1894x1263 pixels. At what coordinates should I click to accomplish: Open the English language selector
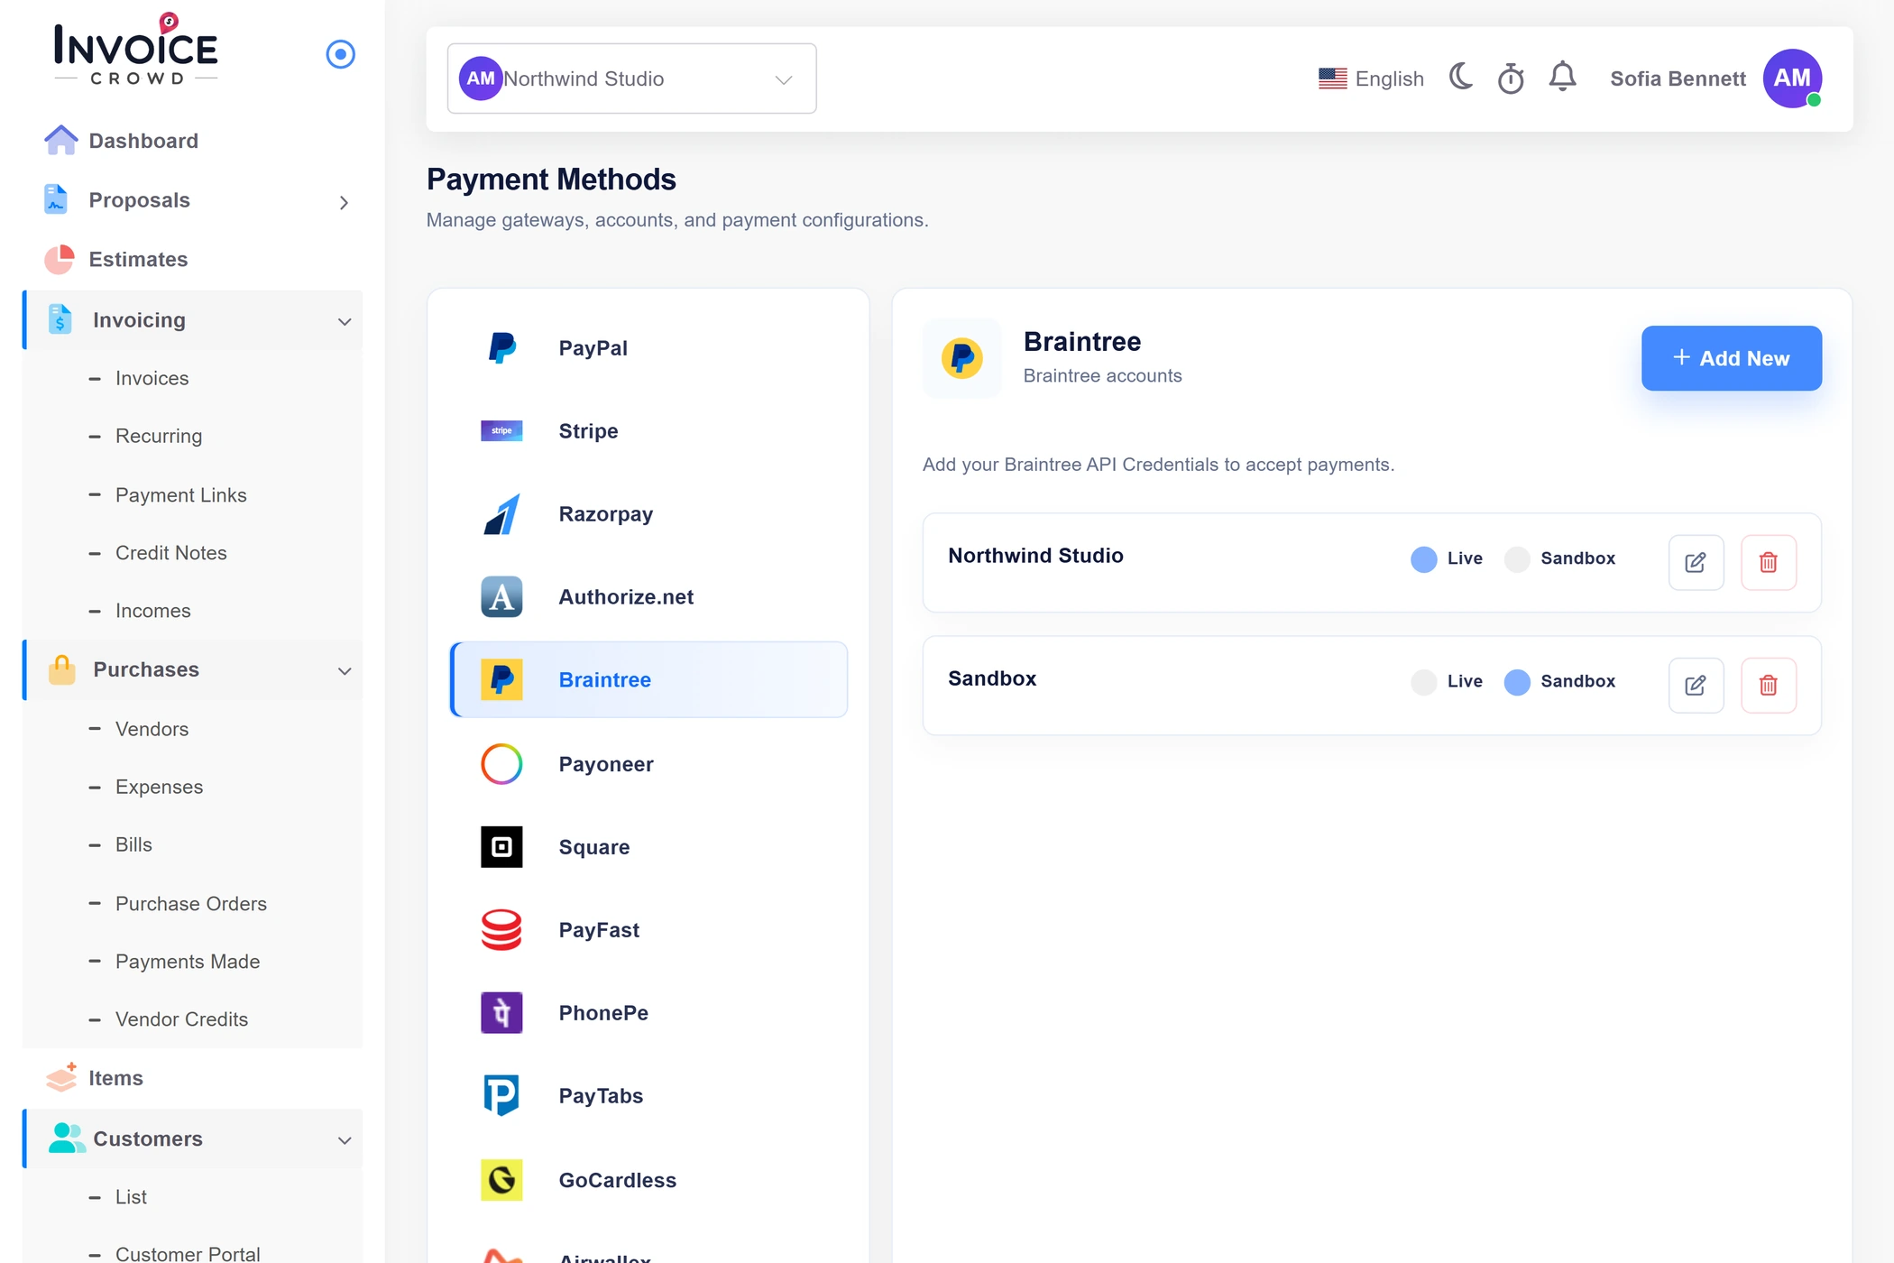[1371, 78]
